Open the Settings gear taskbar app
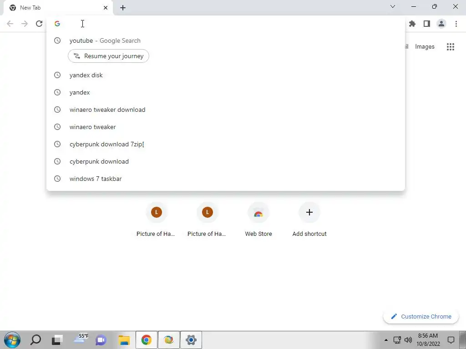466x349 pixels. [x=191, y=340]
